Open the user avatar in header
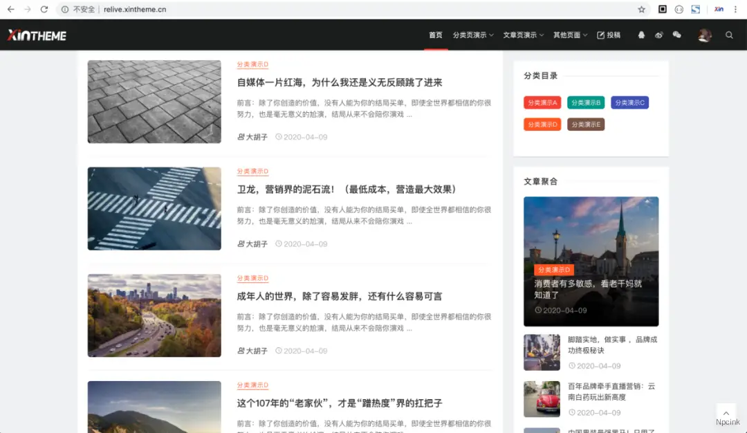Viewport: 747px width, 433px height. point(705,35)
